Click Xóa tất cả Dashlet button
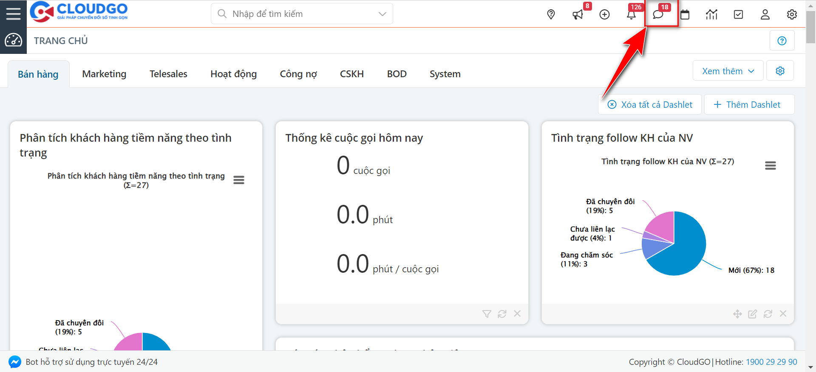 [650, 104]
